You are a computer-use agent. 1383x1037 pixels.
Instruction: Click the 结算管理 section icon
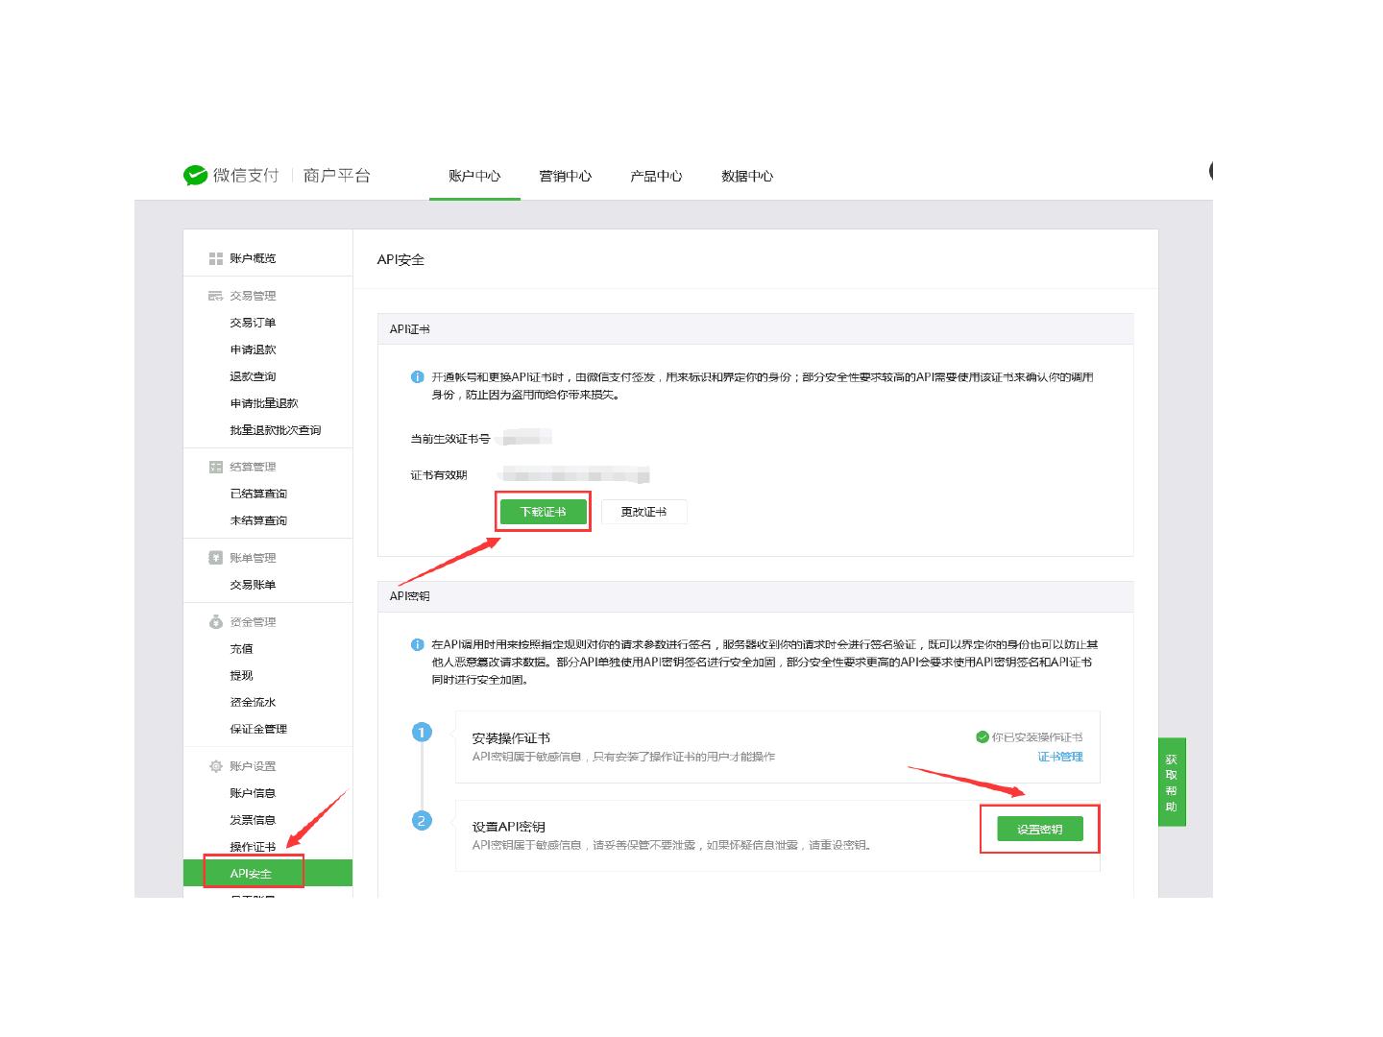(x=216, y=467)
